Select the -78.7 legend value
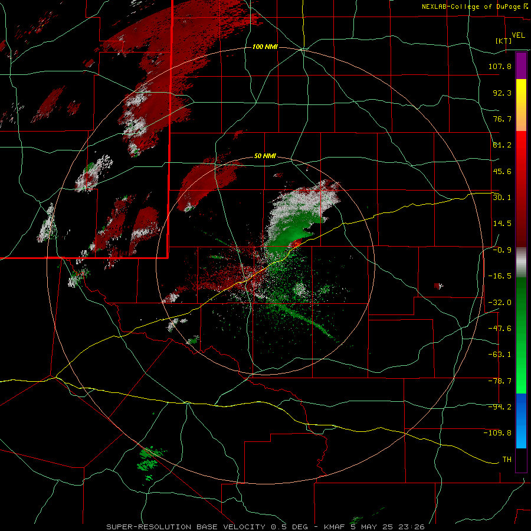Screen dimensions: 531x531 coord(500,381)
